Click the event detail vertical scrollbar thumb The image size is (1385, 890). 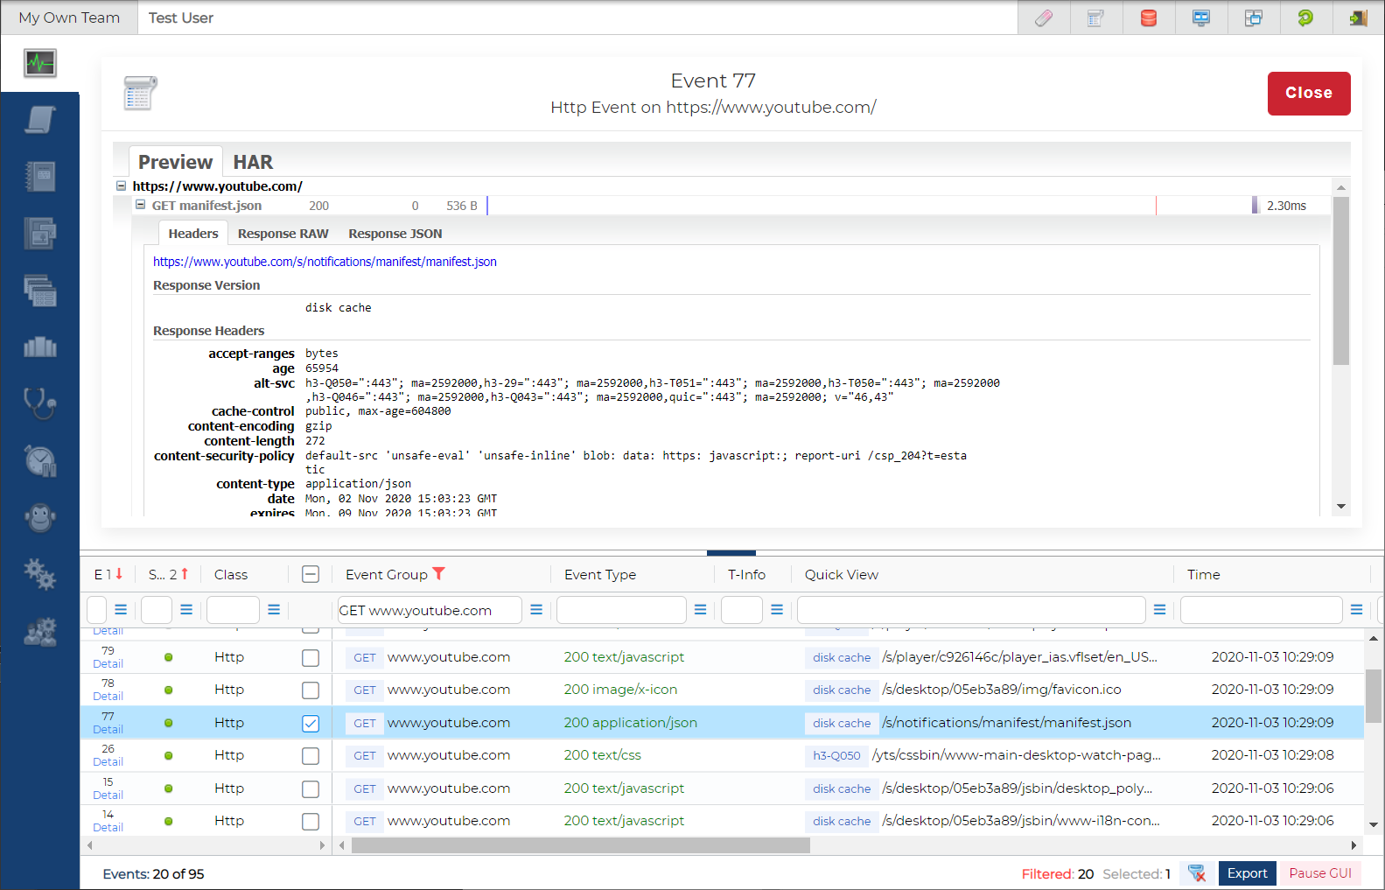[x=1340, y=280]
